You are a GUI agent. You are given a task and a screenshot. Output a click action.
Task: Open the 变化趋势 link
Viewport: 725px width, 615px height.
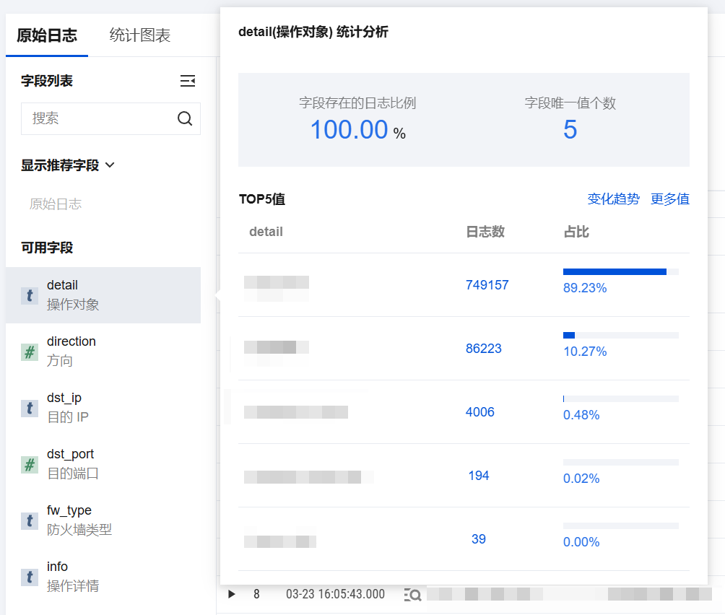point(613,199)
